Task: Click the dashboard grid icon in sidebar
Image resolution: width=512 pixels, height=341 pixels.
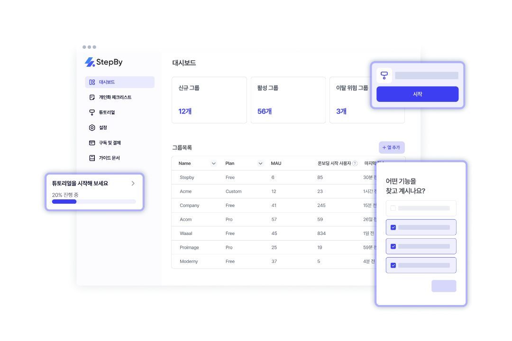Action: coord(92,82)
